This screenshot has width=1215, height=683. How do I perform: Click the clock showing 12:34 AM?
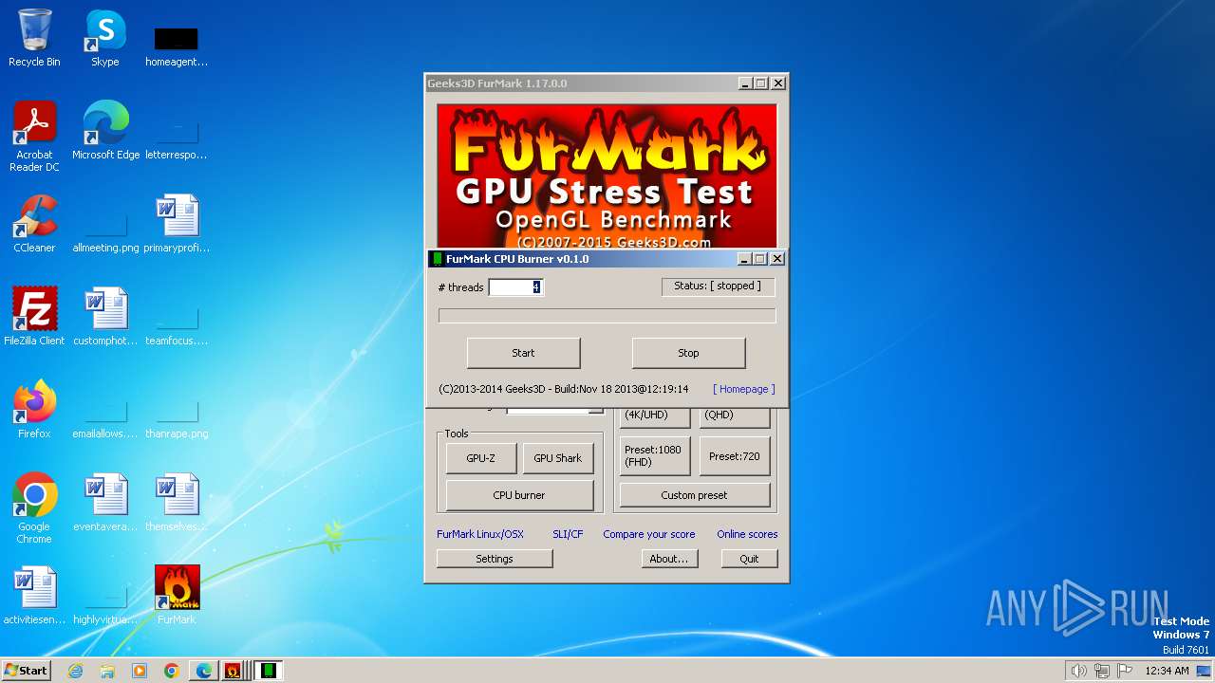[1167, 671]
